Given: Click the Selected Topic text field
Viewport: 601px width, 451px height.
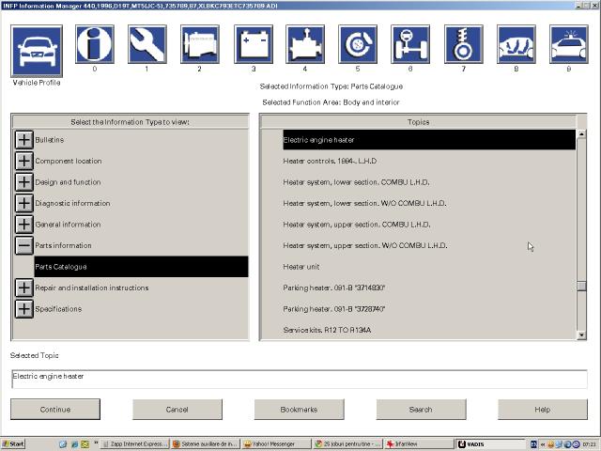Looking at the screenshot, I should (x=299, y=378).
